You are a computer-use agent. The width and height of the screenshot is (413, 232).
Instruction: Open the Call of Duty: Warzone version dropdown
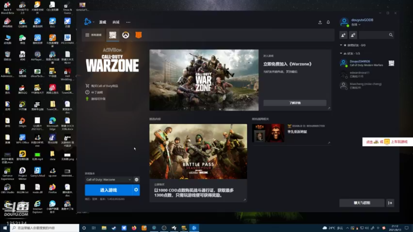tap(108, 179)
